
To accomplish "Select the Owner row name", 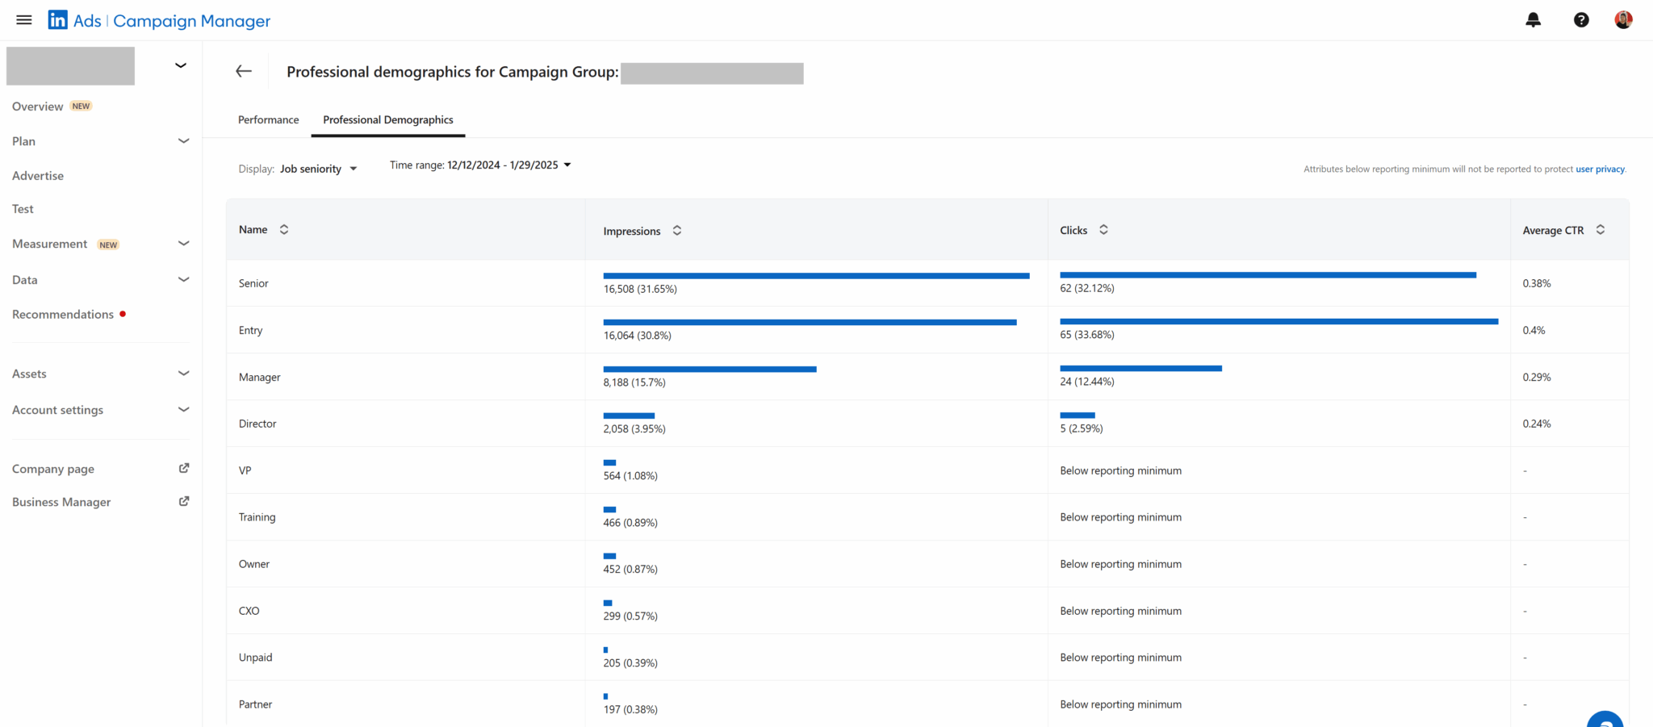I will pos(254,564).
